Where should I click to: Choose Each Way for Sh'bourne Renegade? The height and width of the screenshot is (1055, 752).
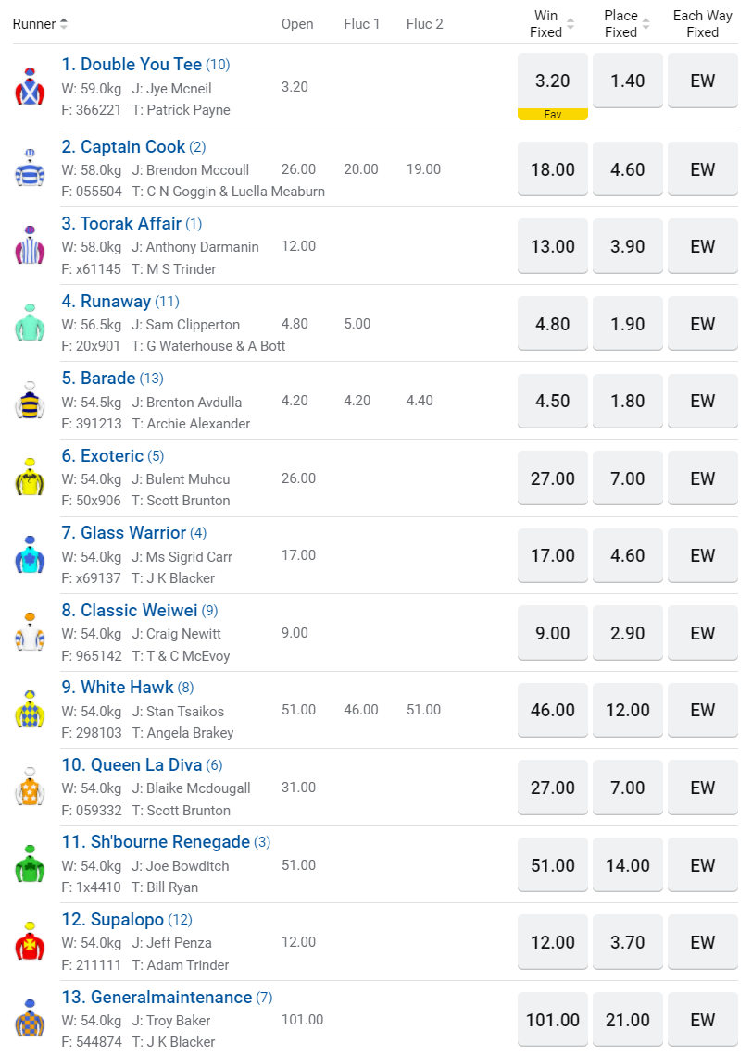tap(703, 865)
